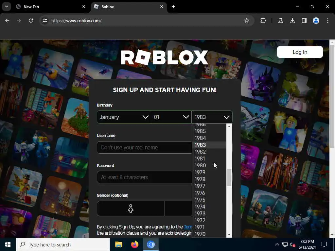Click the page vertical scrollbar thumb
Screen dimensions: 335x251
coord(332,96)
